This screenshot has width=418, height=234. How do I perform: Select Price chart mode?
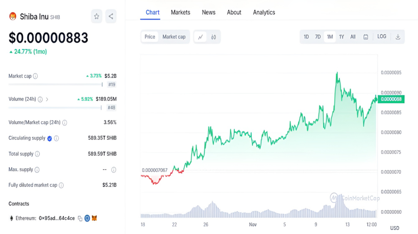(x=150, y=37)
